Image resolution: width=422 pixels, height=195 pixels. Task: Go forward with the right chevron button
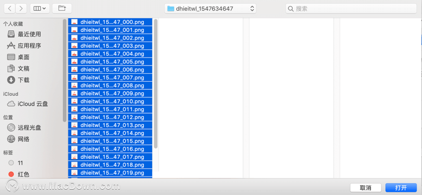(x=21, y=9)
